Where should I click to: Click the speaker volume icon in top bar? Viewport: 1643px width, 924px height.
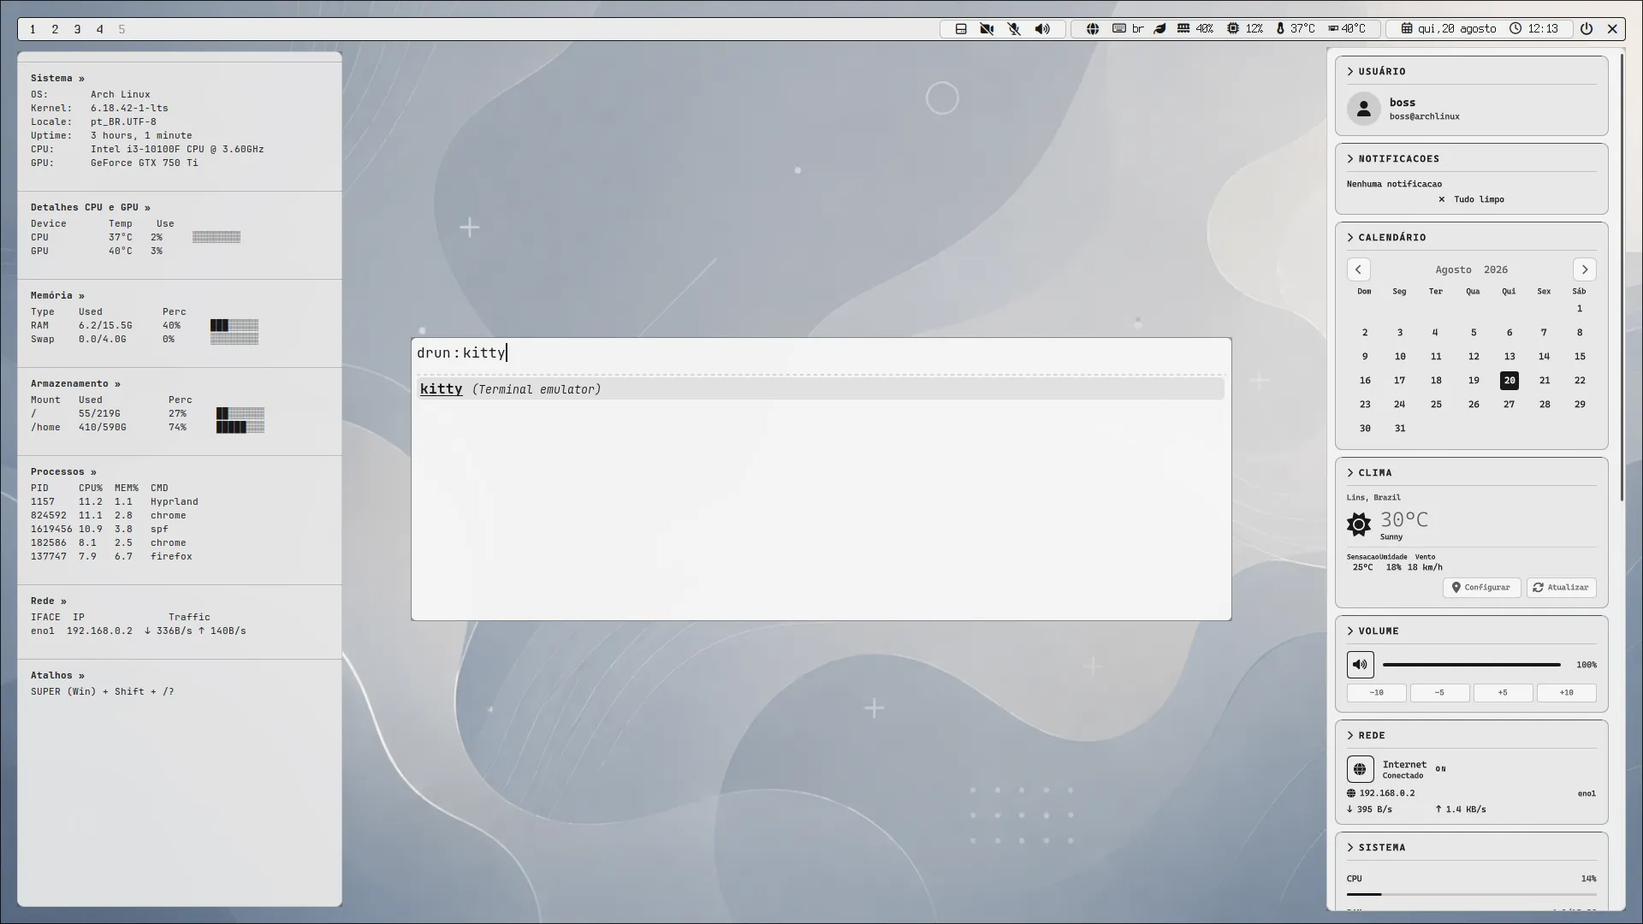[x=1042, y=29]
